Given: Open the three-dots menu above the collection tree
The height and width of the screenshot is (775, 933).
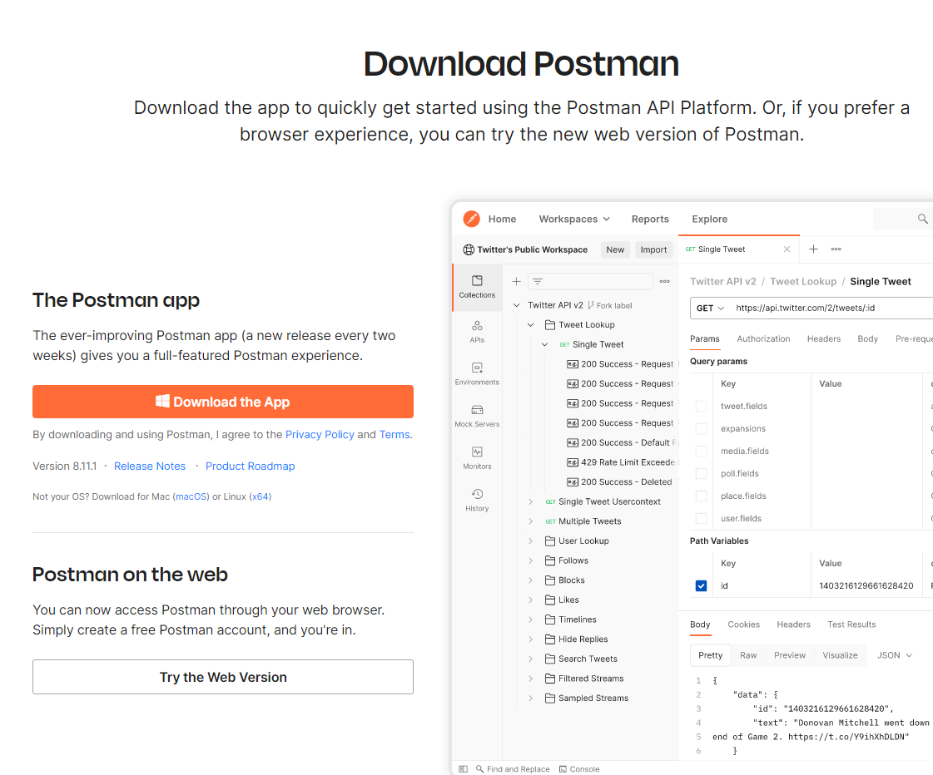Looking at the screenshot, I should (665, 281).
